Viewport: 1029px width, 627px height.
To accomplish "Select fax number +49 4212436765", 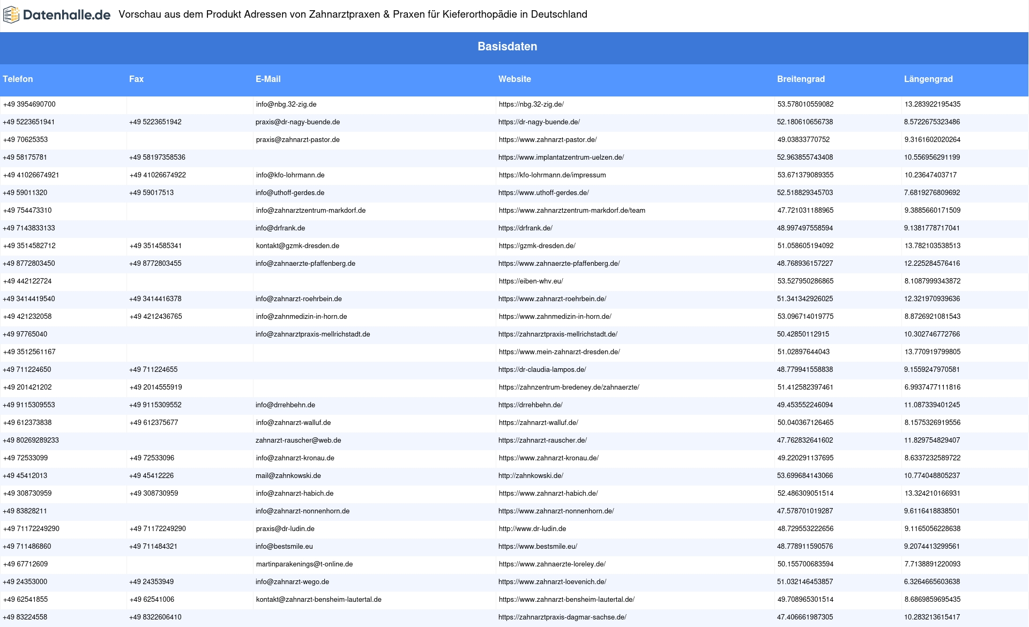I will [x=155, y=317].
